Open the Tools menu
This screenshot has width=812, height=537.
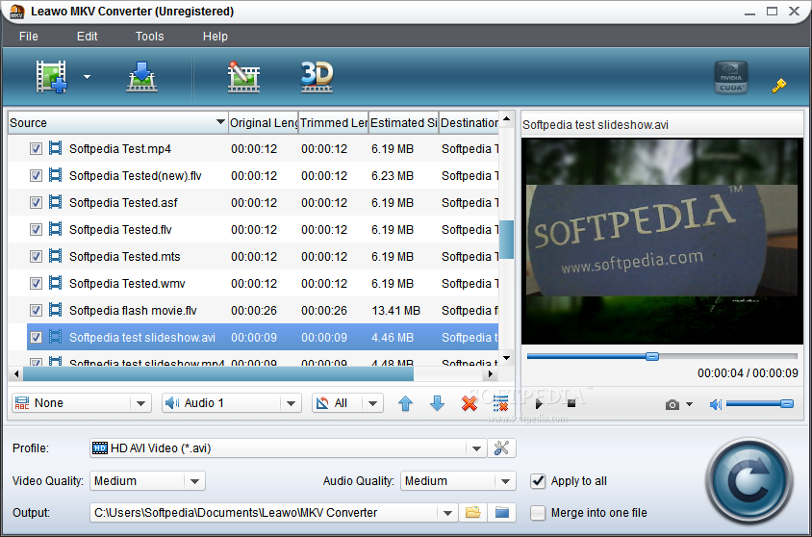click(150, 37)
